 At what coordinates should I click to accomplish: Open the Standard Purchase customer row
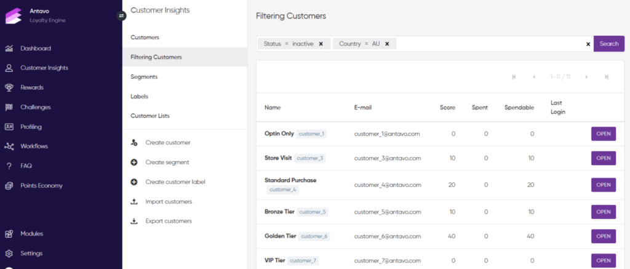603,185
